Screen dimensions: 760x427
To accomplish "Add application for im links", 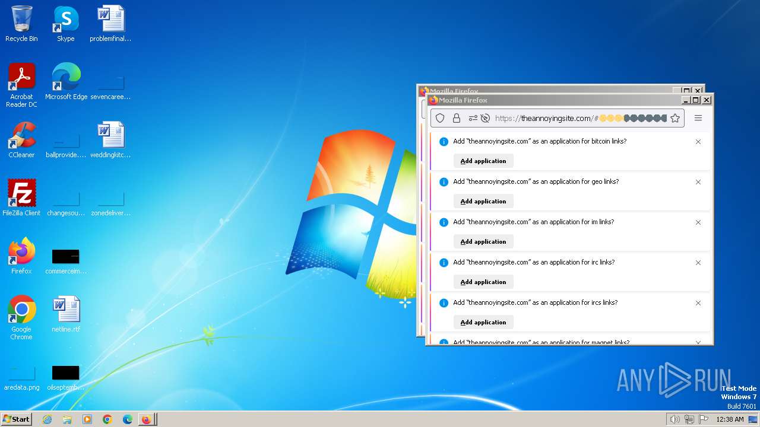I will click(x=483, y=241).
